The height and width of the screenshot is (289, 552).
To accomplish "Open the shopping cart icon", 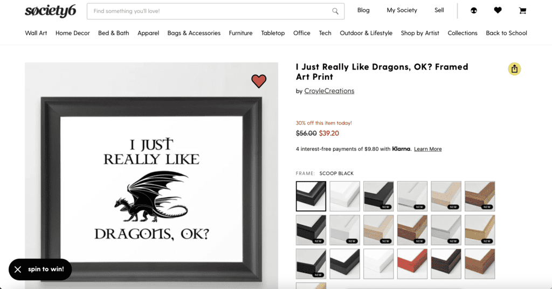I will pos(522,11).
